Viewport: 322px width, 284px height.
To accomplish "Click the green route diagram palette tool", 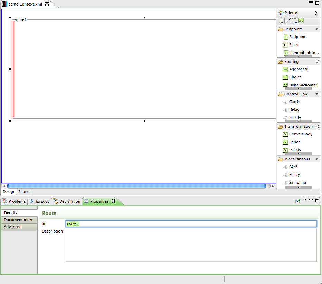I will (301, 21).
